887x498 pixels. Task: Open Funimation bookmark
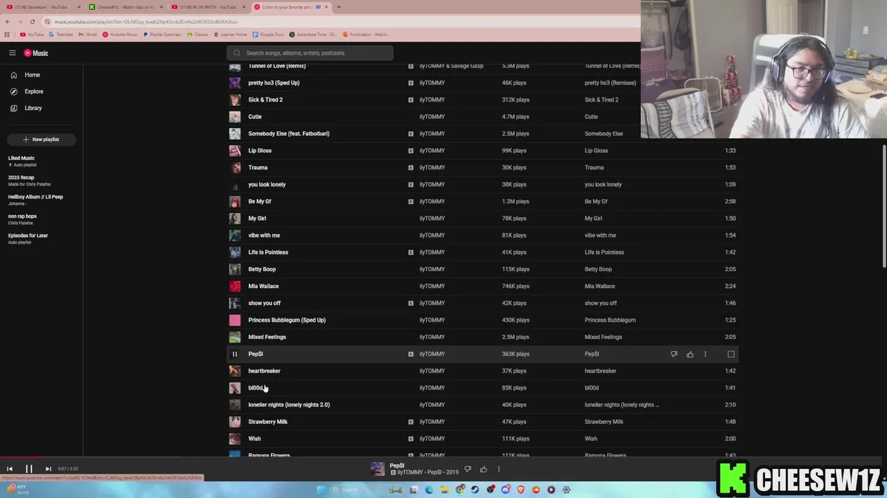[367, 35]
